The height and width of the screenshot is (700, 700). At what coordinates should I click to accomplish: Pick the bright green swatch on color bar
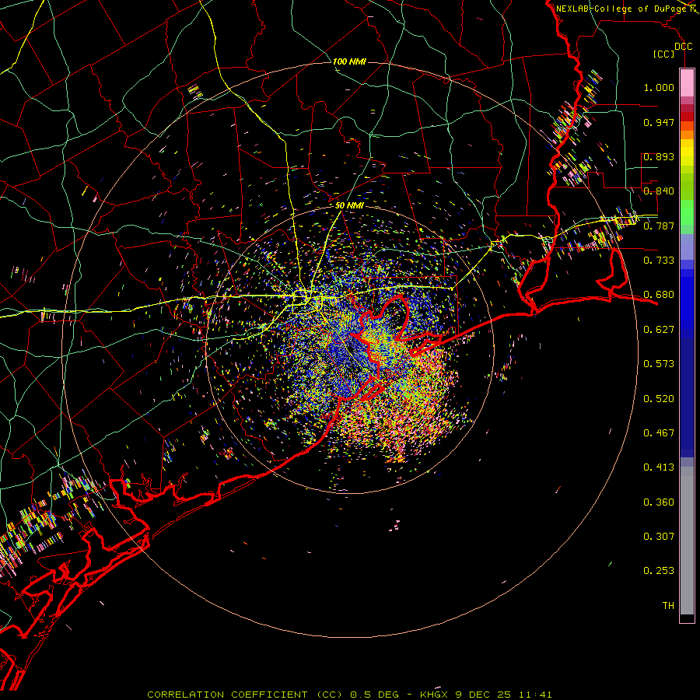pos(687,212)
